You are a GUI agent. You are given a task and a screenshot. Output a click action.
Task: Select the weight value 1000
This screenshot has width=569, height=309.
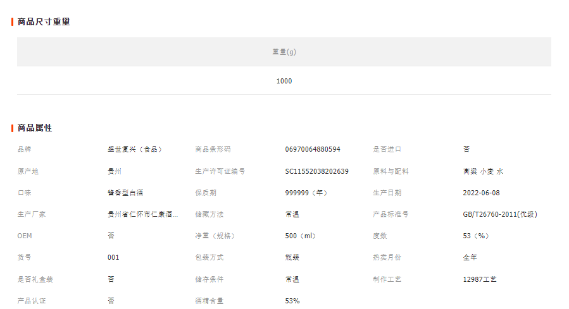pyautogui.click(x=284, y=81)
